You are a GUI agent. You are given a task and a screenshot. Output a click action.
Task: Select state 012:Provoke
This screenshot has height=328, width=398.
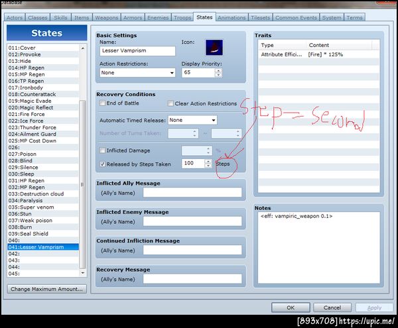coord(43,54)
